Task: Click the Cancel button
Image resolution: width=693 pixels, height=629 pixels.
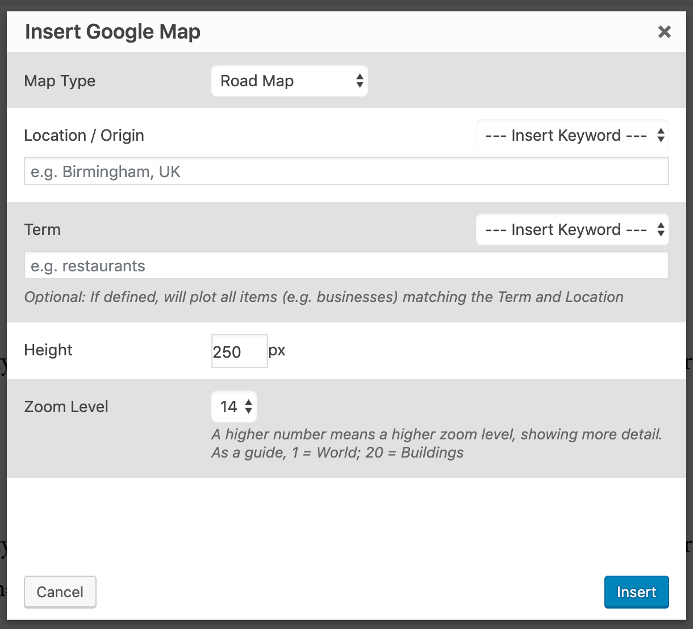Action: pyautogui.click(x=60, y=592)
